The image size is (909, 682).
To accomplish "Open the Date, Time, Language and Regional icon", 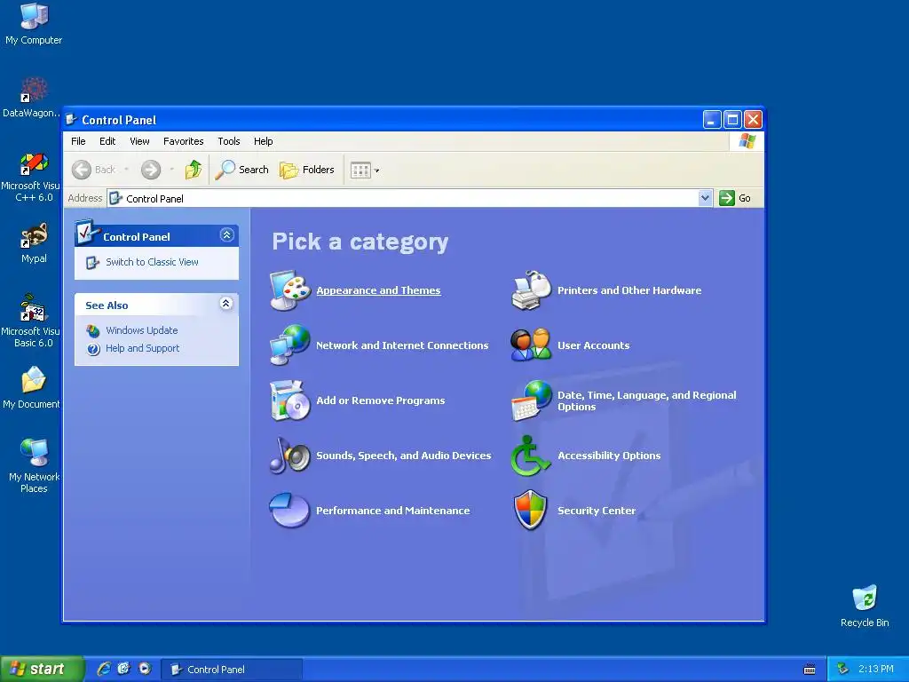I will coord(531,400).
